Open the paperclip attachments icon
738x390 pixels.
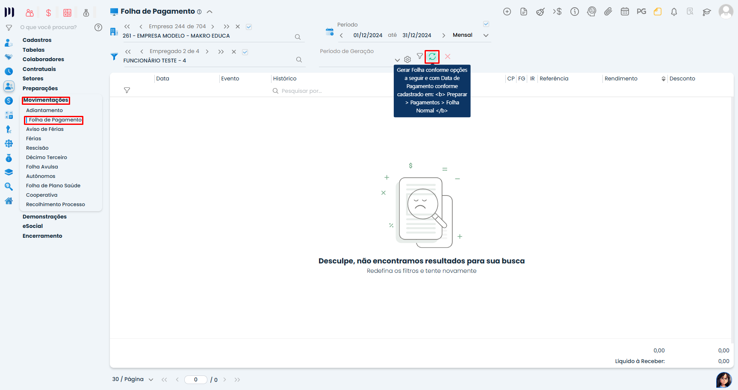608,12
